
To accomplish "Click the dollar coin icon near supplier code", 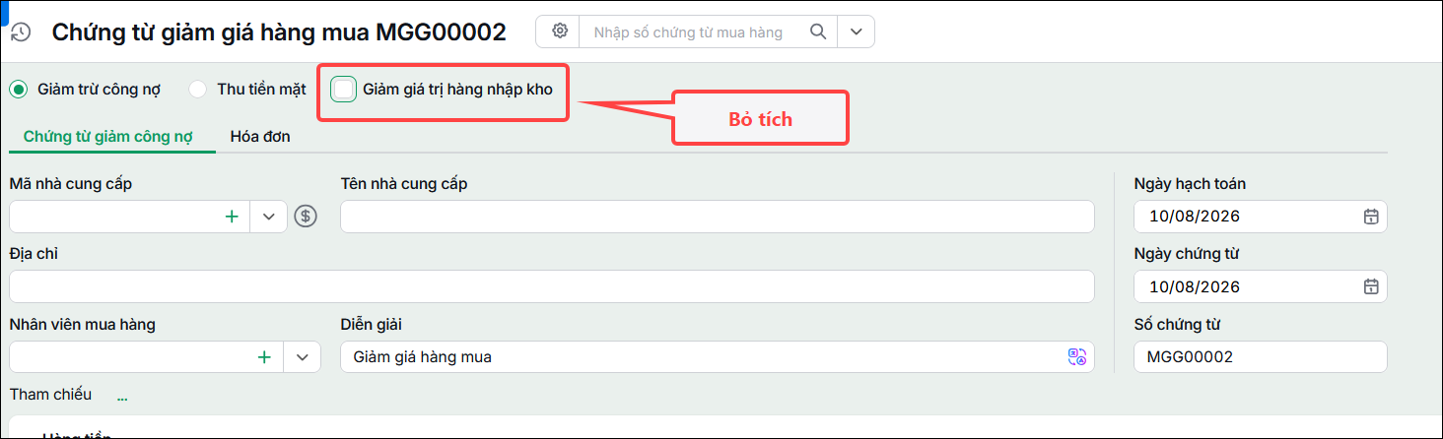I will (x=306, y=217).
